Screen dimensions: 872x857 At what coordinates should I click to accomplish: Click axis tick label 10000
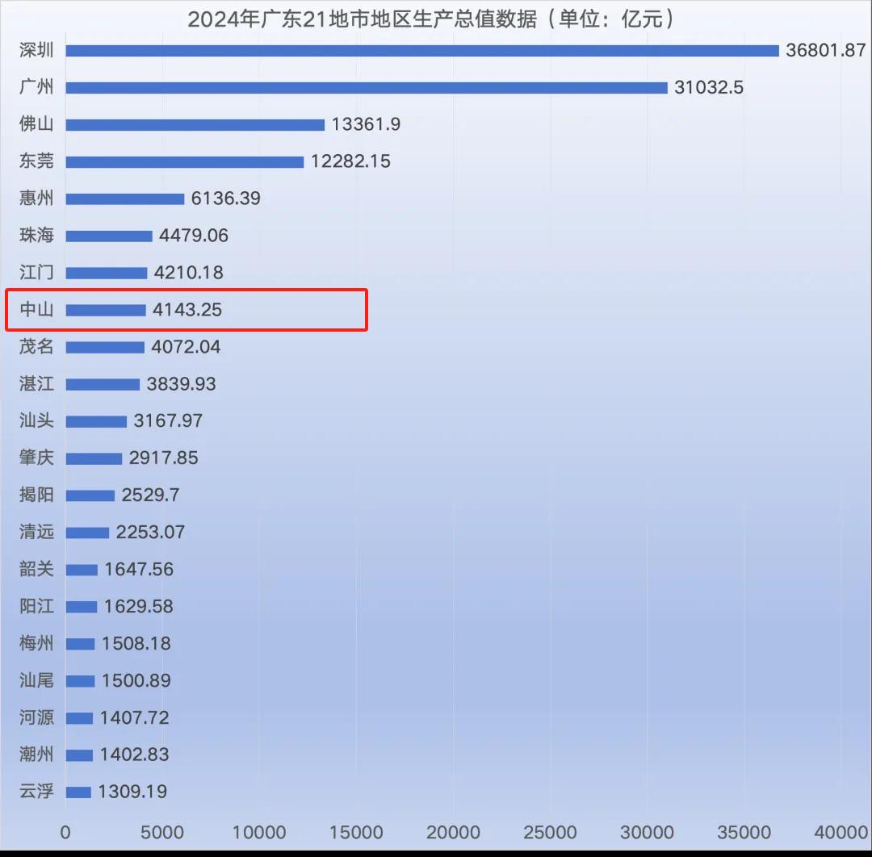pos(259,832)
